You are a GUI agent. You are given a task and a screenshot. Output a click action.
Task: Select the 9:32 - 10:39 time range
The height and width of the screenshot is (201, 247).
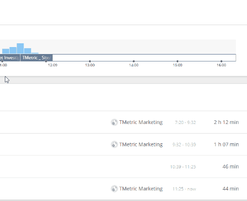pos(184,144)
